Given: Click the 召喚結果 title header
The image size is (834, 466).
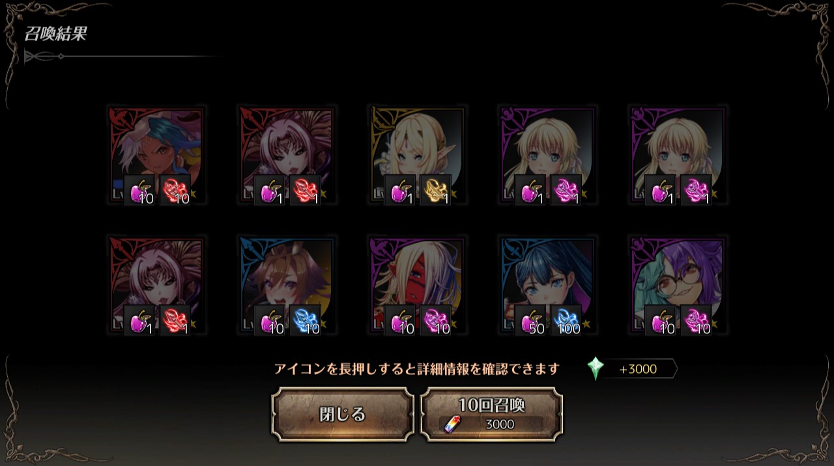Looking at the screenshot, I should tap(55, 34).
